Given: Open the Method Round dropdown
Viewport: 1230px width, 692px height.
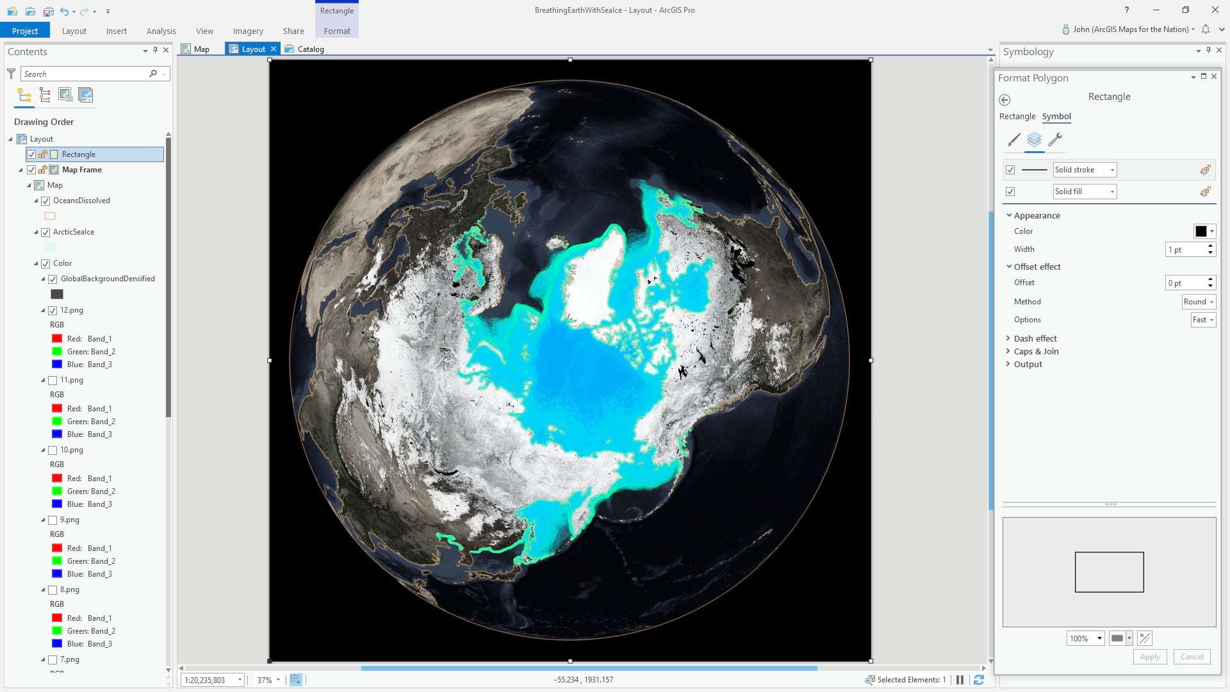Looking at the screenshot, I should (1198, 302).
